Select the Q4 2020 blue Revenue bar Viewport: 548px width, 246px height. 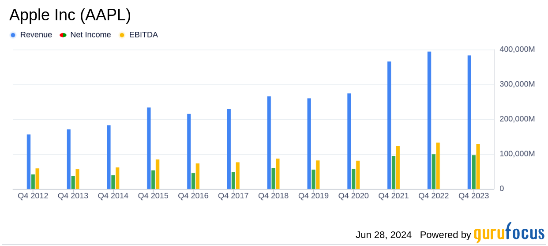[x=349, y=141]
